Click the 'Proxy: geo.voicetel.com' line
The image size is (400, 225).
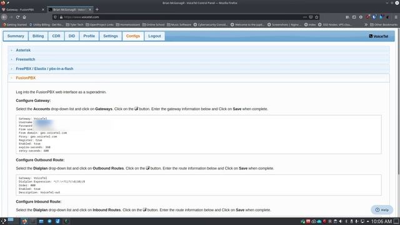38,136
